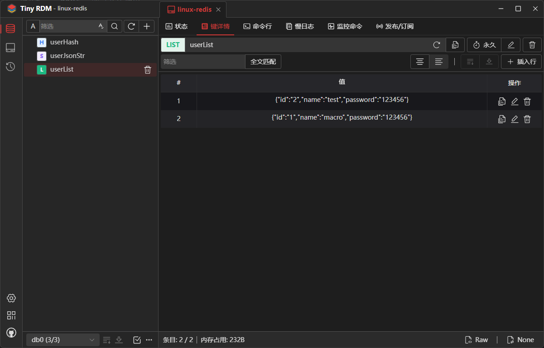Delete list row 2 entry

point(527,119)
